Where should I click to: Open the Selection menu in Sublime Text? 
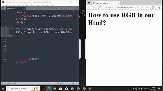click(12, 5)
